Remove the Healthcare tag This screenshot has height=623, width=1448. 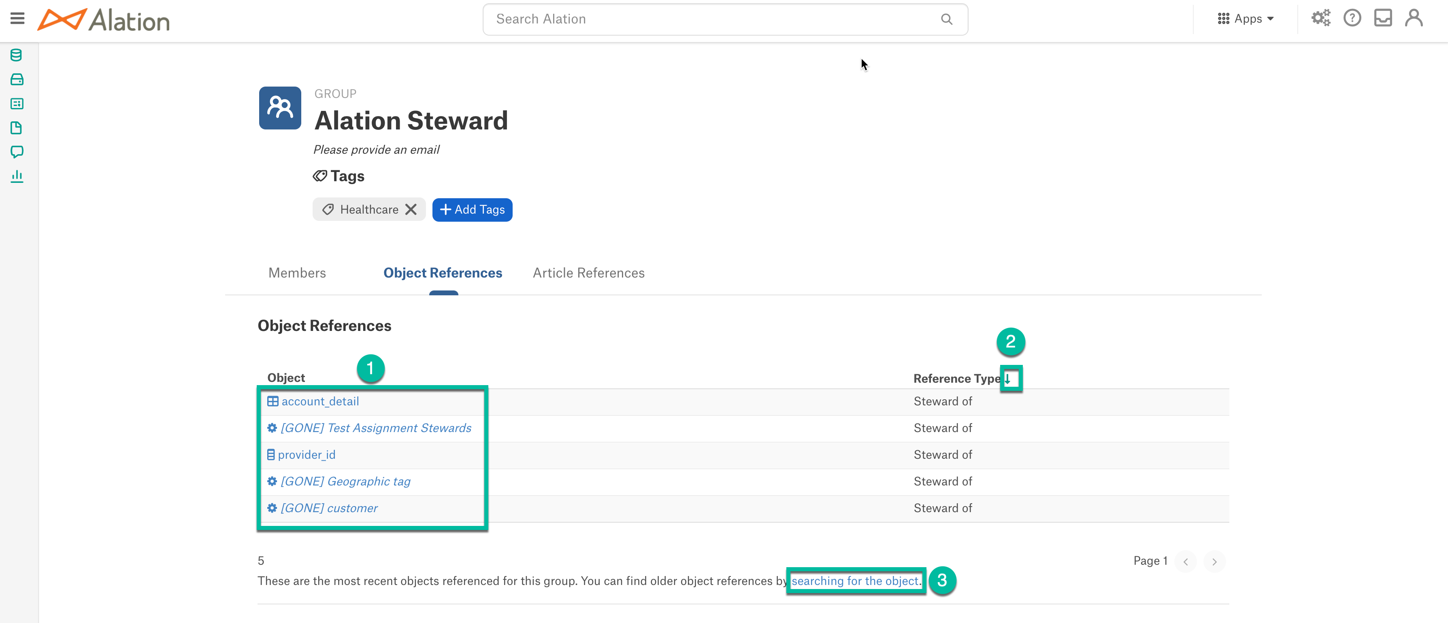point(413,210)
